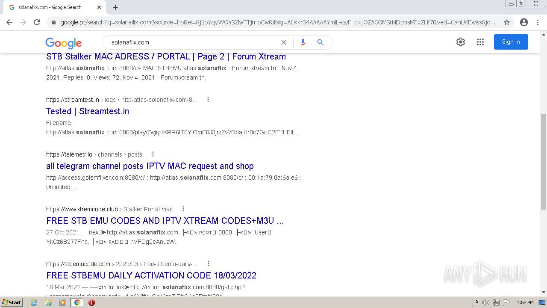This screenshot has height=308, width=547.
Task: Open FREE STB EMU CODES AND IPTV result
Action: click(x=165, y=221)
